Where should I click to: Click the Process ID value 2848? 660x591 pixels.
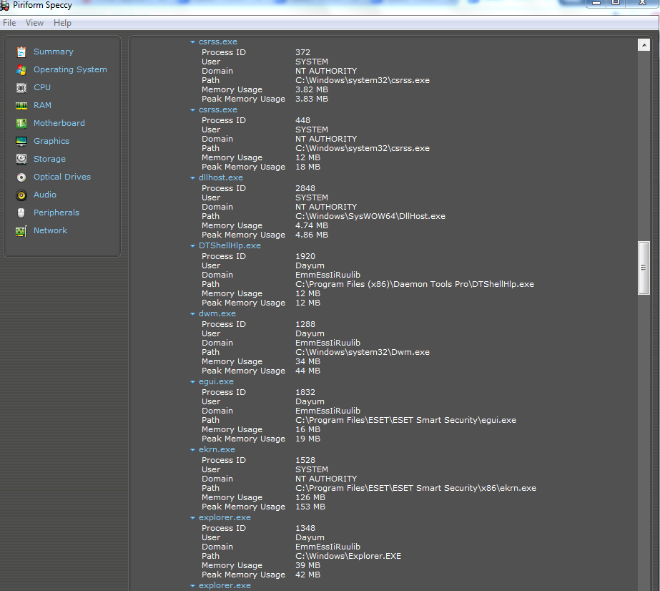[x=305, y=188]
